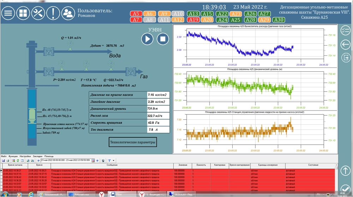
Task: Select well A5 button
Action: (136, 14)
